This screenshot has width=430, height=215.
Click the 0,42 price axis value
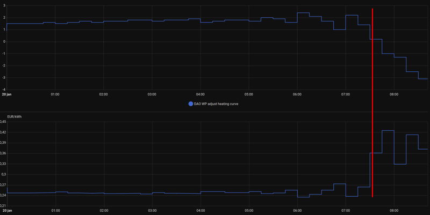[x=3, y=132]
